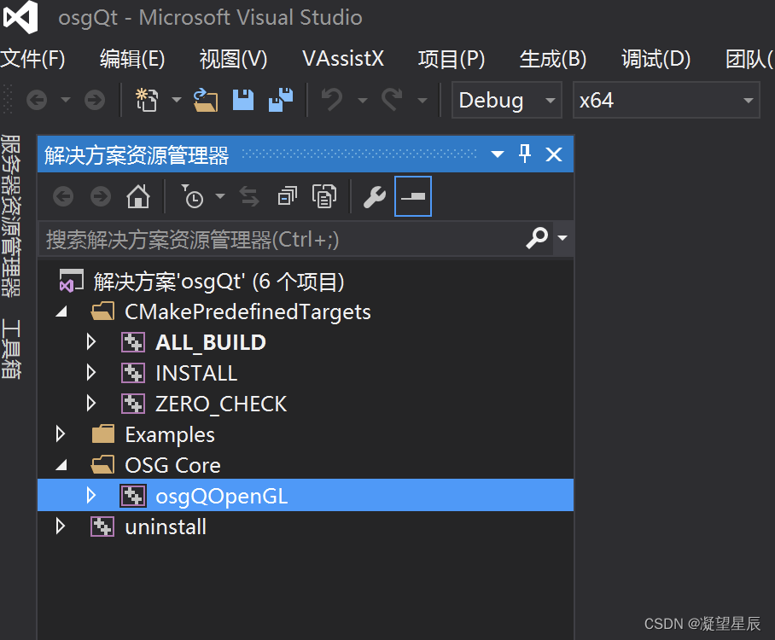Collapse the OSG Core folder

pyautogui.click(x=61, y=465)
